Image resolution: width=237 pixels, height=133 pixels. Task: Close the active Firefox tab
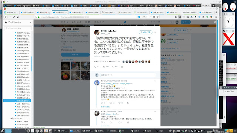pyautogui.click(x=66, y=12)
